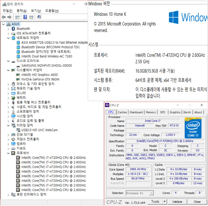Click the Intel HD Graphics 4600 icon
Viewport: 208px width, 206px height.
pos(18,75)
